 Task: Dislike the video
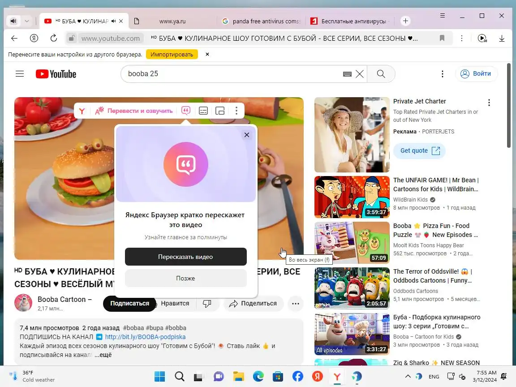[207, 303]
